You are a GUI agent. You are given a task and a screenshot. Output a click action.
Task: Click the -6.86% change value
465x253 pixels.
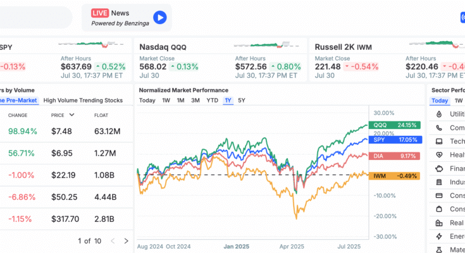22,197
